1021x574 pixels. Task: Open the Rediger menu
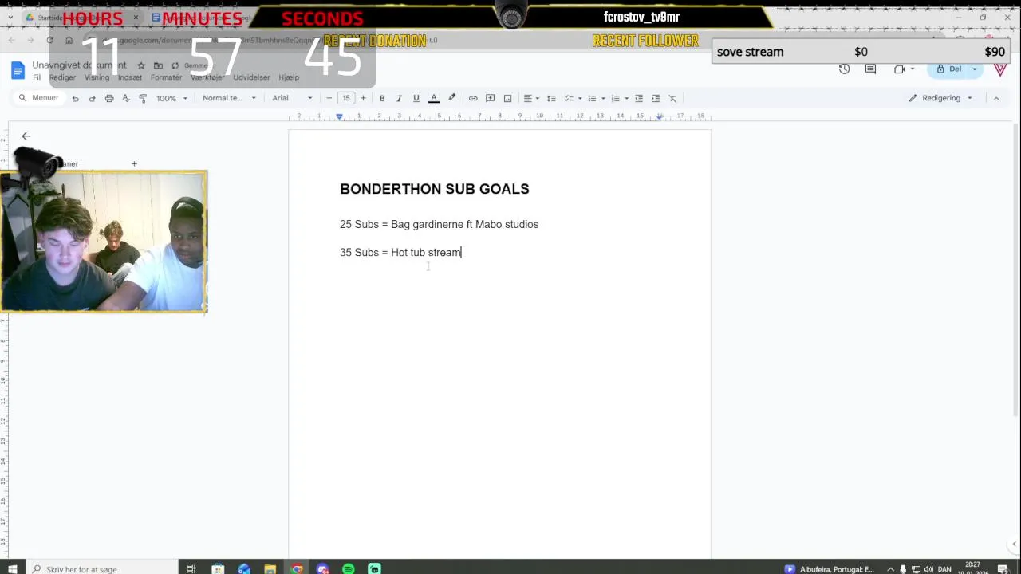point(62,77)
